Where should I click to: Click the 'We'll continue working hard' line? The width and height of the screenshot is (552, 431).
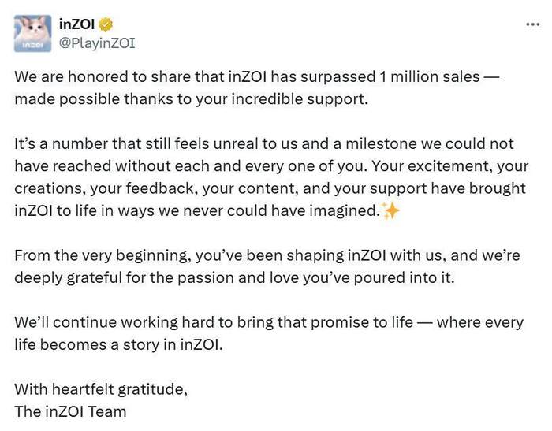click(x=269, y=322)
